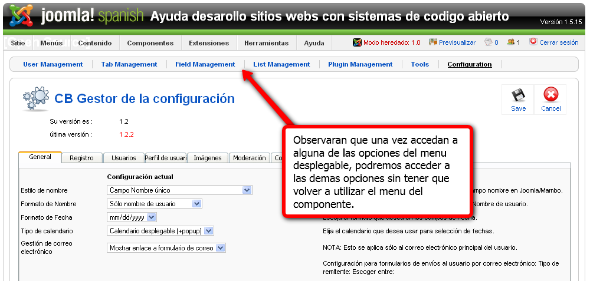Click the latest version number 1.2.2
The height and width of the screenshot is (281, 590).
(126, 134)
